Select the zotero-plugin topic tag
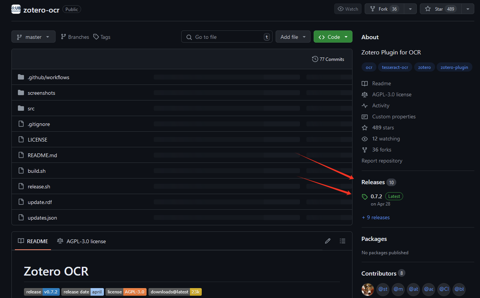Viewport: 480px width, 298px height. (x=454, y=67)
